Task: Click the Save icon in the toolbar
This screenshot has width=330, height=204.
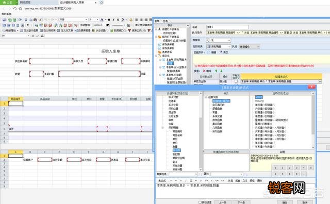Action: coord(4,20)
